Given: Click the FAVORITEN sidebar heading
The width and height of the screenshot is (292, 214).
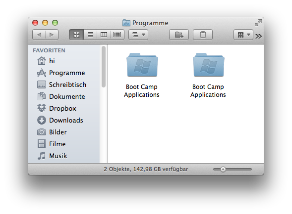Looking at the screenshot, I should pos(49,50).
